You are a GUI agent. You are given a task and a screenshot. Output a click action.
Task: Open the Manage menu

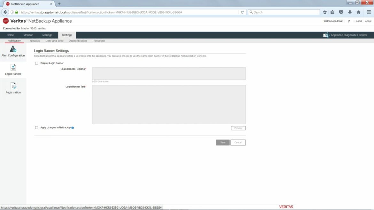coord(47,35)
